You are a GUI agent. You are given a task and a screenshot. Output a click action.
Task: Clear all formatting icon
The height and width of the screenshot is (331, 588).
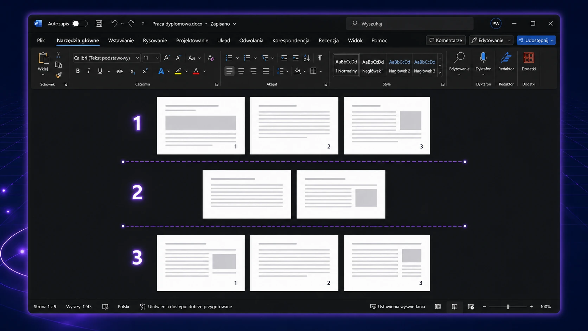[211, 58]
